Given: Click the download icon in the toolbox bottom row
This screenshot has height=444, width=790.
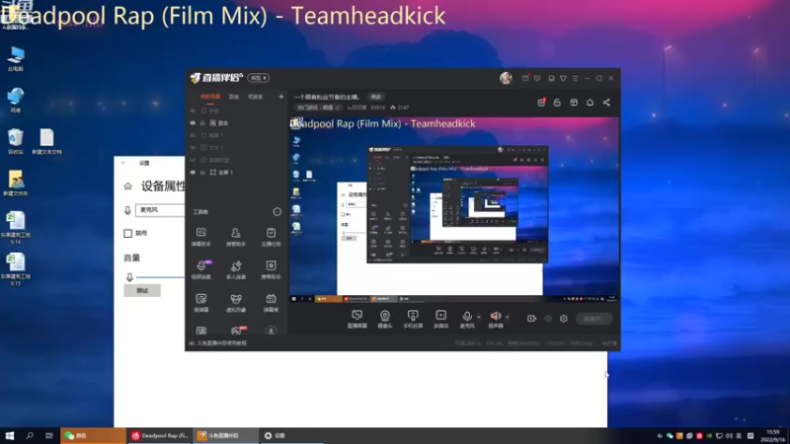Looking at the screenshot, I should [271, 331].
